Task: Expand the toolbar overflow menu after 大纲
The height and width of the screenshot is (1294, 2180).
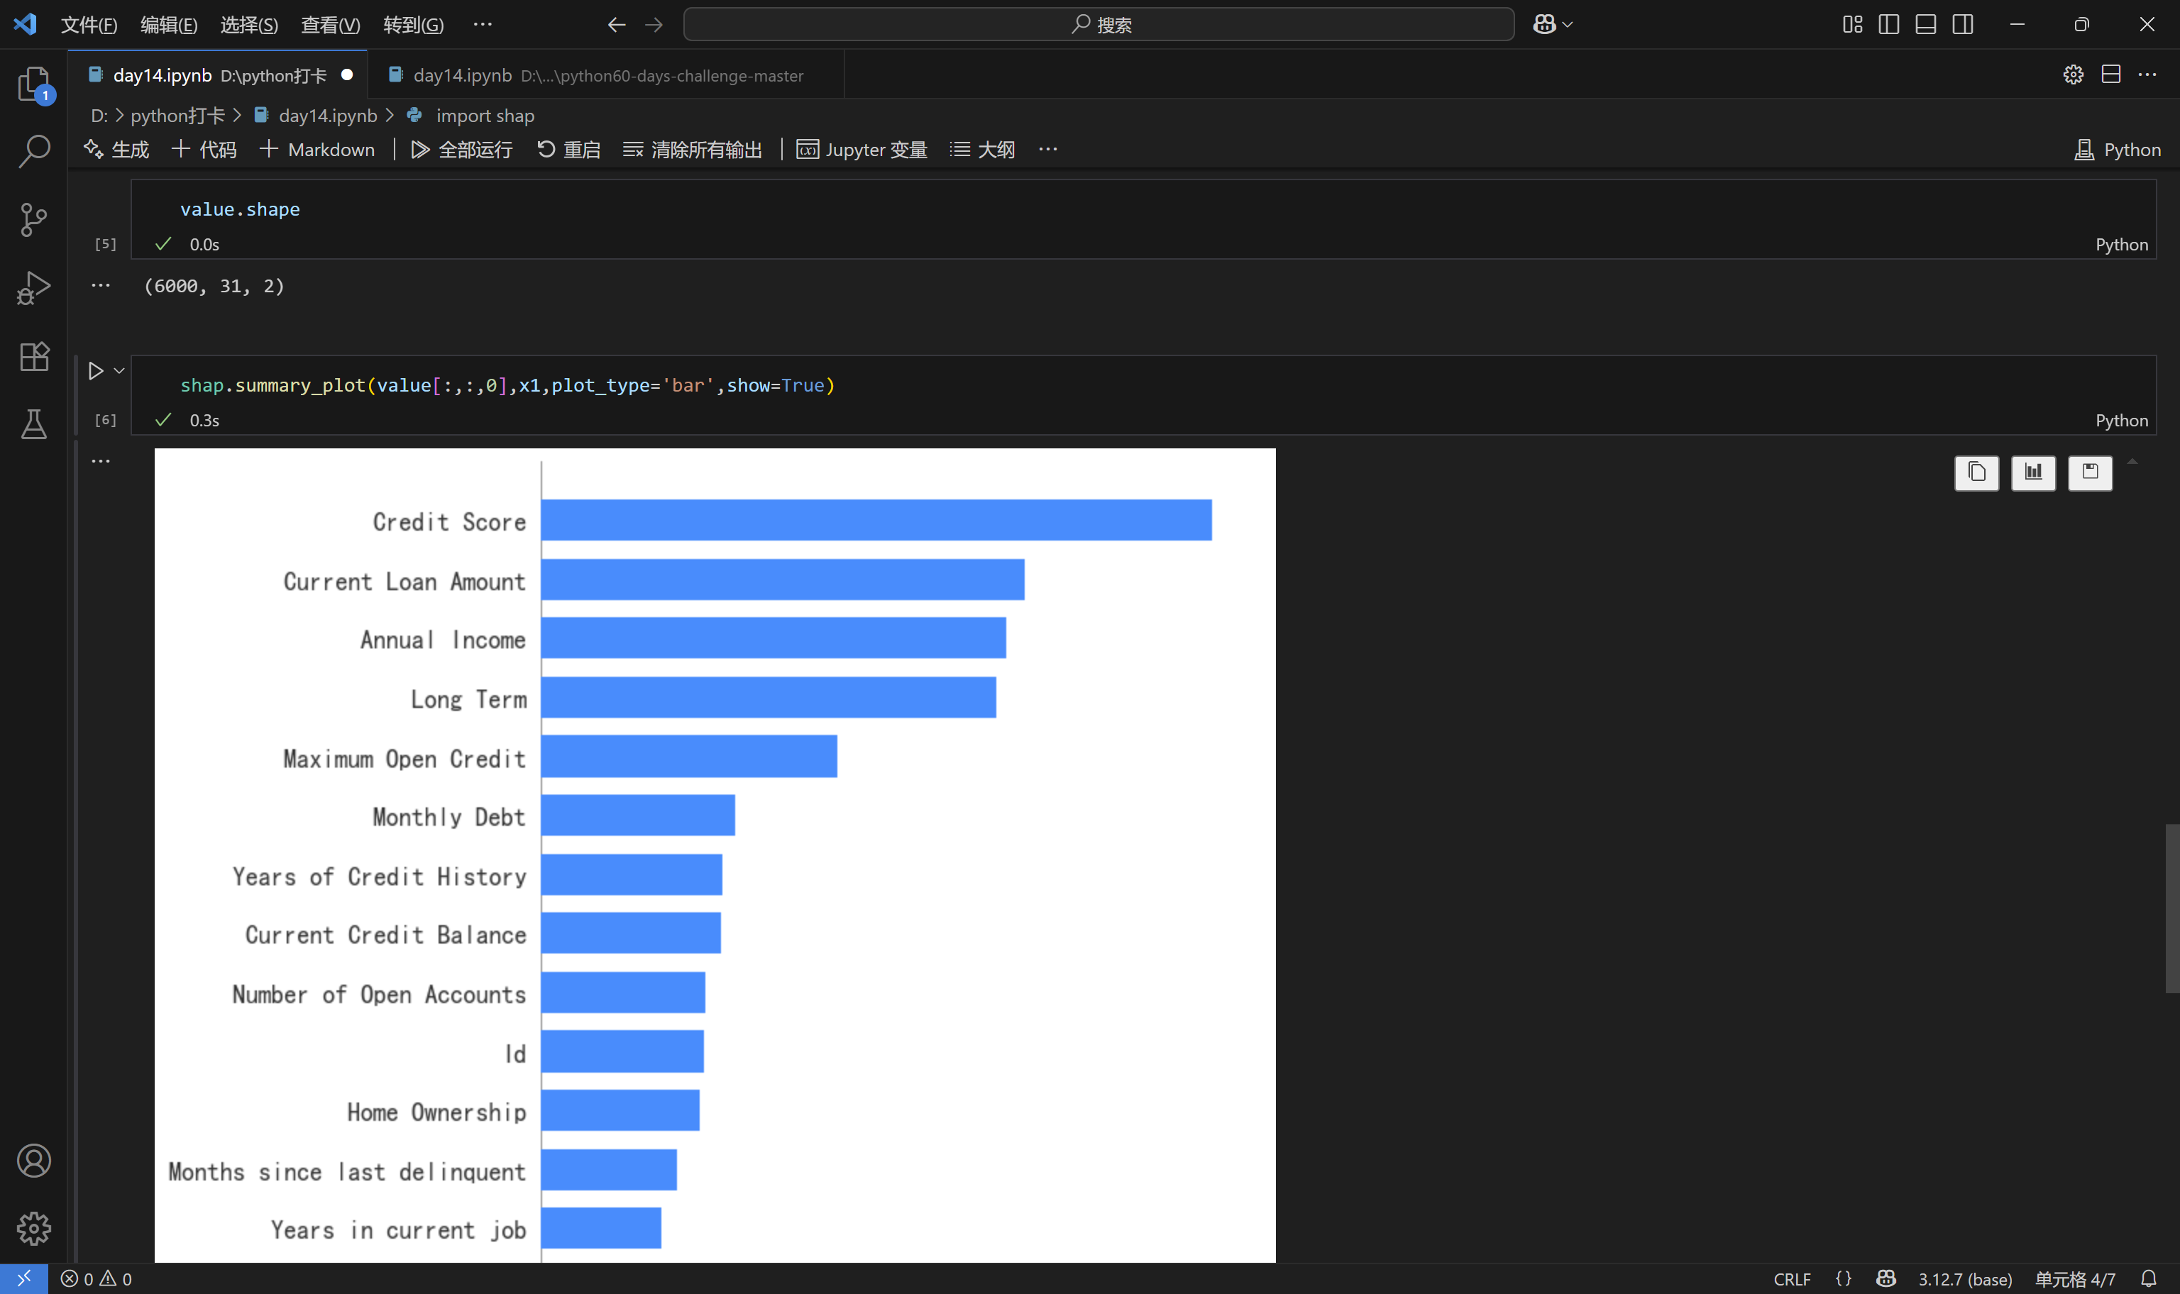Action: [1048, 149]
